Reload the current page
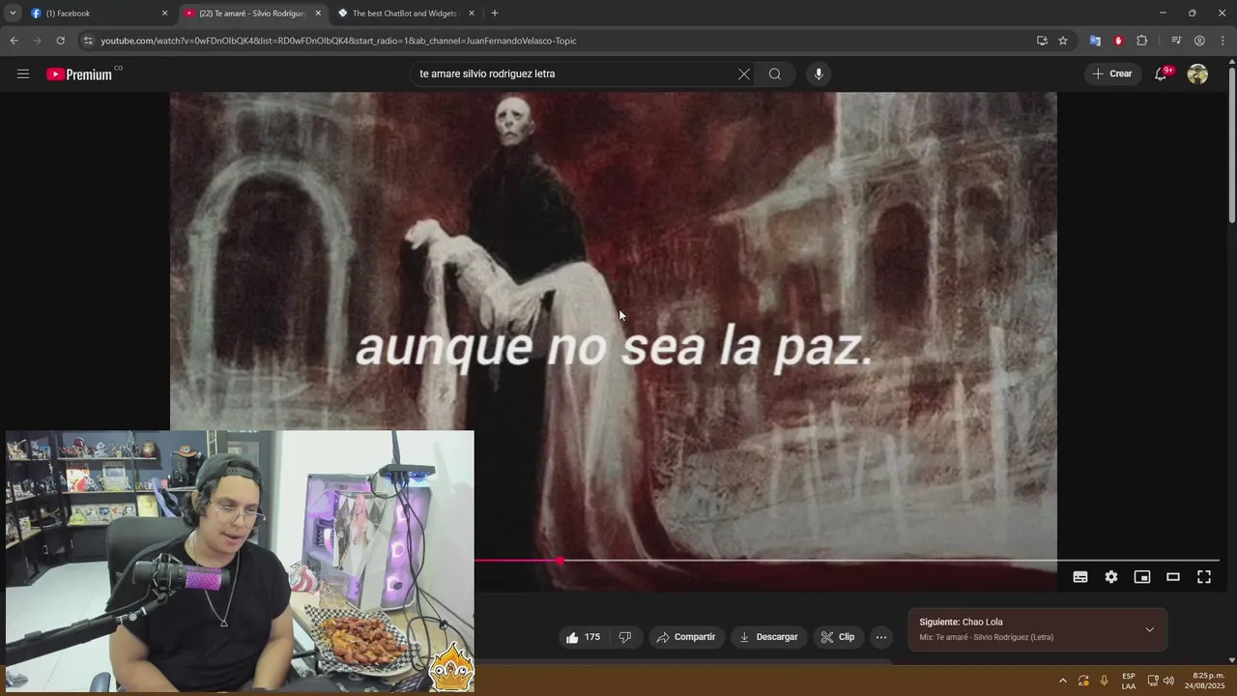 [x=60, y=41]
